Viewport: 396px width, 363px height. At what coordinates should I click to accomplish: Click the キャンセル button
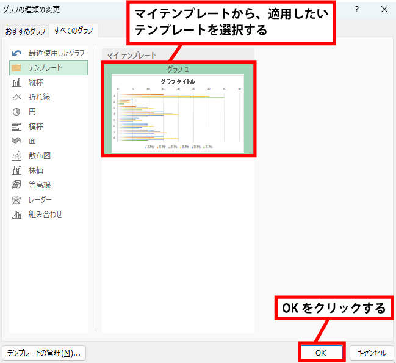pyautogui.click(x=372, y=353)
